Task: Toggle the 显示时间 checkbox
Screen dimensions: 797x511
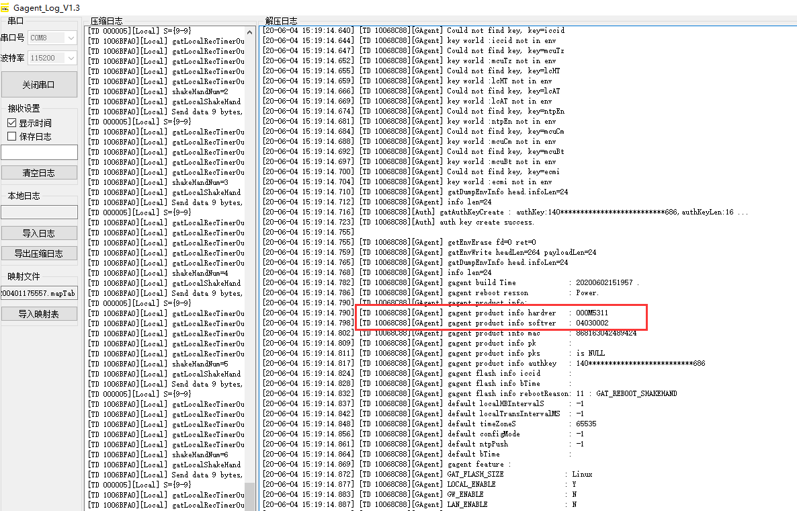Action: coord(11,123)
